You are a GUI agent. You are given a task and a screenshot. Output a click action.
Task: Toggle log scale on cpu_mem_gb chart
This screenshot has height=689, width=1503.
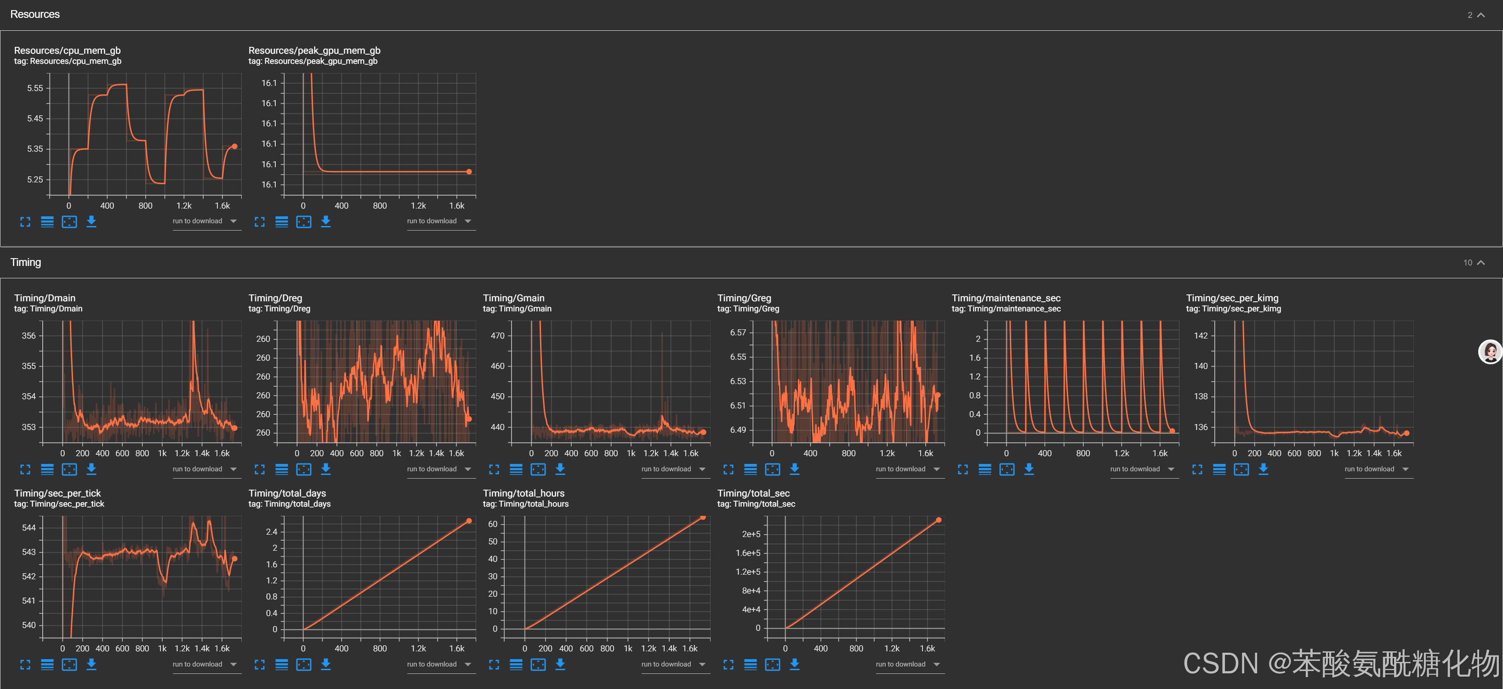pos(47,221)
